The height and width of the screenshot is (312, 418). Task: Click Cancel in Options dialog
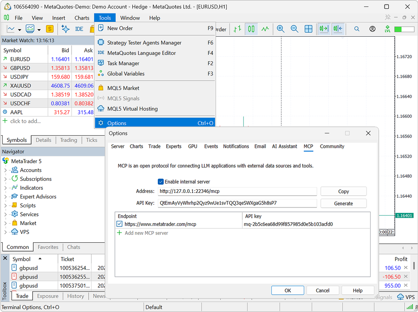click(323, 291)
